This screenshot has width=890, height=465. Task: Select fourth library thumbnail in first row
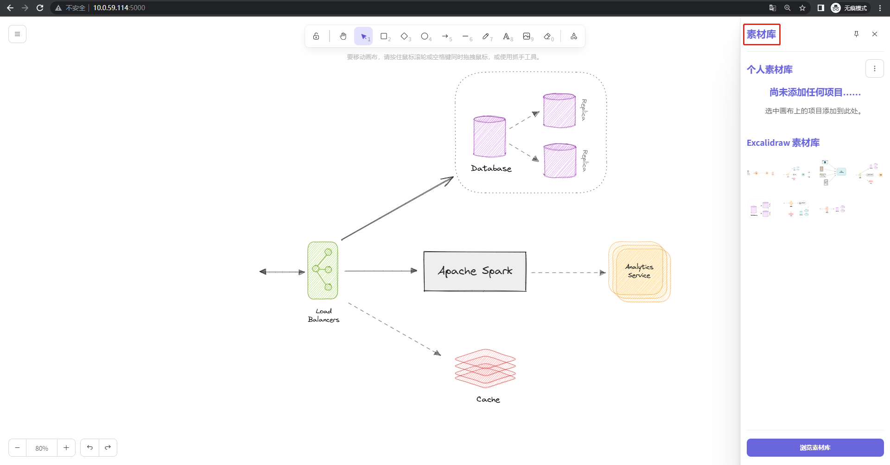coord(869,173)
